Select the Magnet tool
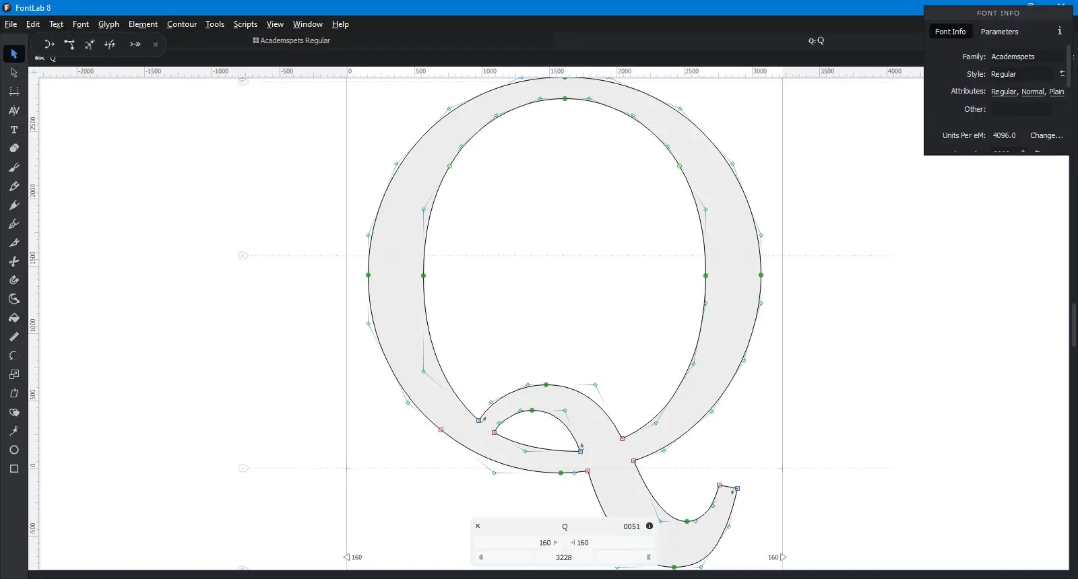The image size is (1078, 579). [14, 280]
